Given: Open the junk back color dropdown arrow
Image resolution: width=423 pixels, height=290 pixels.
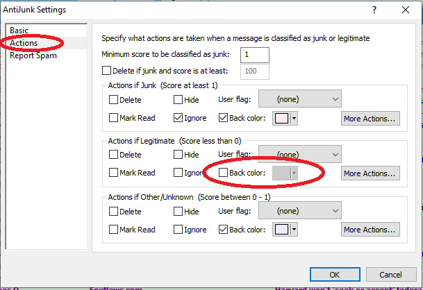Looking at the screenshot, I should (x=294, y=119).
